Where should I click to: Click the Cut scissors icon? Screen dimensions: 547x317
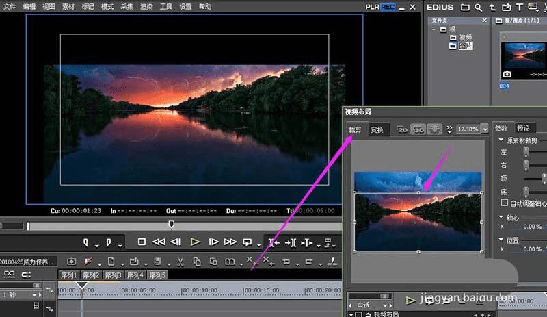point(180,262)
